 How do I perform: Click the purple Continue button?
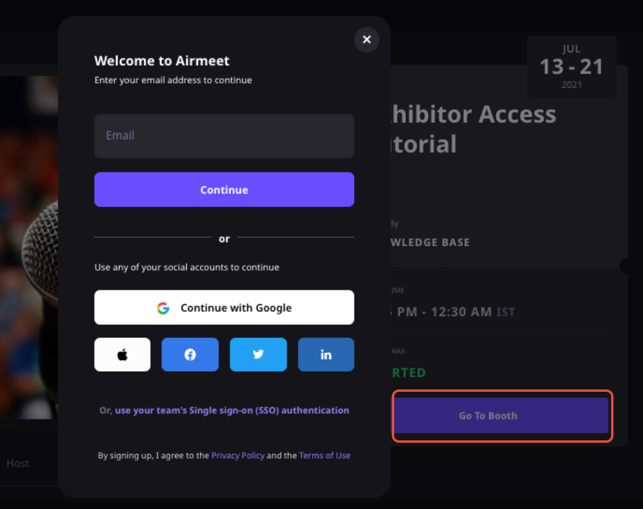pos(225,189)
